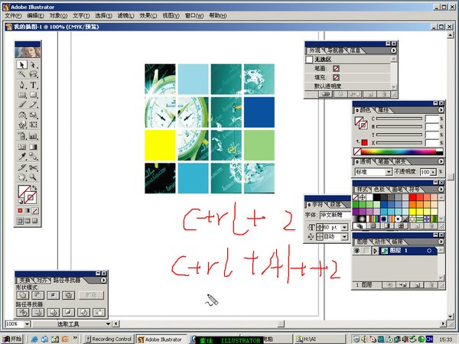The image size is (459, 344).
Task: Click the CMYK color spectrum bar
Action: tap(399, 151)
